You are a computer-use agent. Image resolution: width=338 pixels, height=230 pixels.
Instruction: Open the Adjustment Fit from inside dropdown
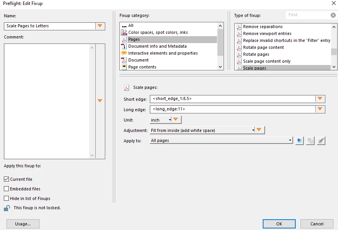pos(202,130)
